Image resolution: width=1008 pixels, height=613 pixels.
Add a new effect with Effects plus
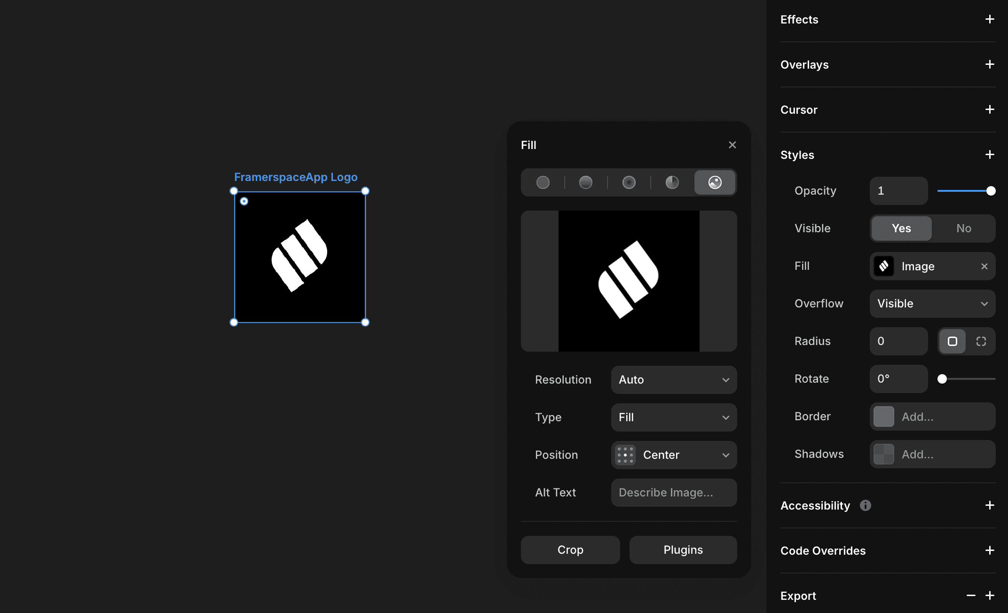[990, 19]
